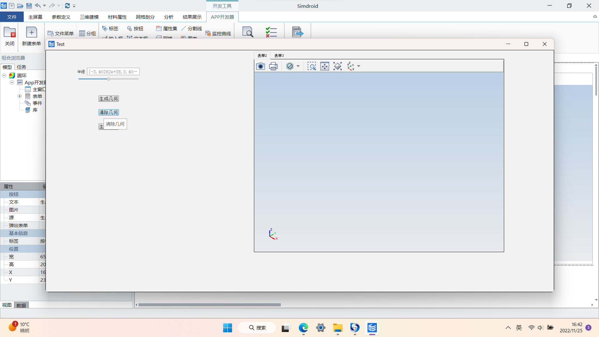Image resolution: width=599 pixels, height=337 pixels.
Task: Switch to the 三维建模 ribbon tab
Action: (x=89, y=17)
